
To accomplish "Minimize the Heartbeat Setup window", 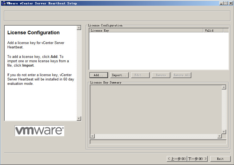I will pos(221,3).
